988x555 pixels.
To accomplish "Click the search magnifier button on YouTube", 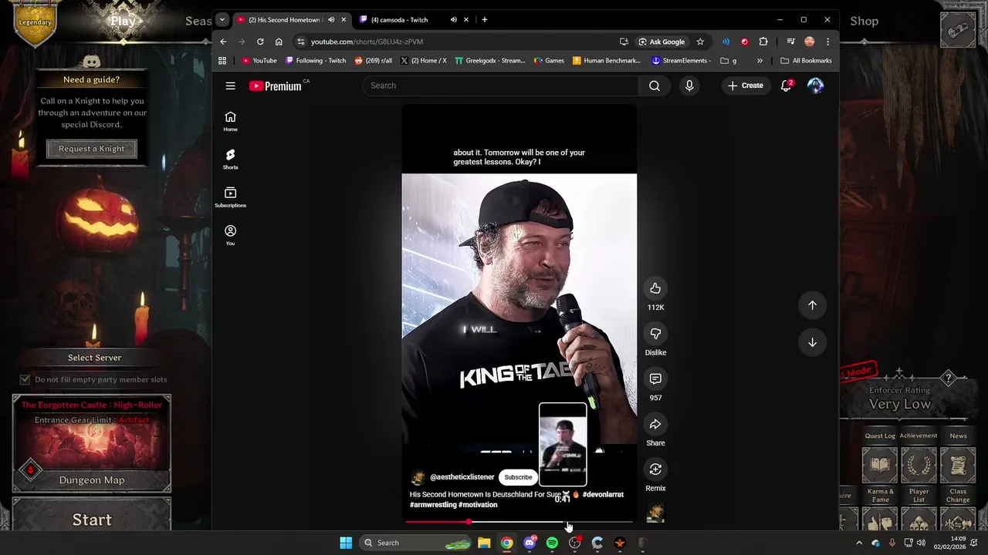I will pos(655,86).
